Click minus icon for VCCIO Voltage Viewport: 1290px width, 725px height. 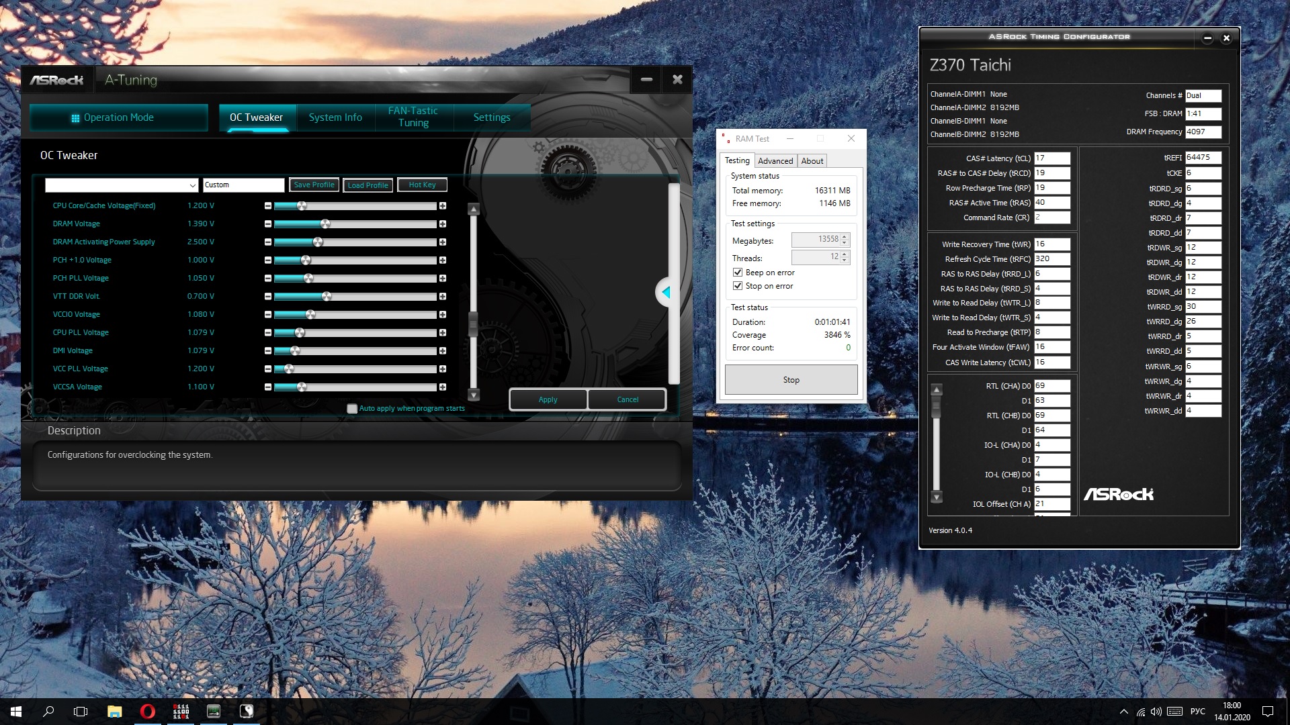[268, 315]
